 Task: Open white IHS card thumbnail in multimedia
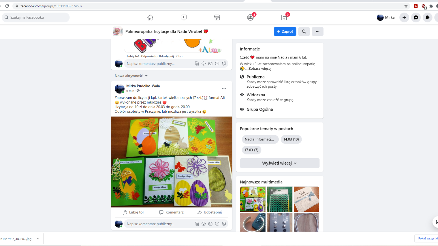(306, 199)
